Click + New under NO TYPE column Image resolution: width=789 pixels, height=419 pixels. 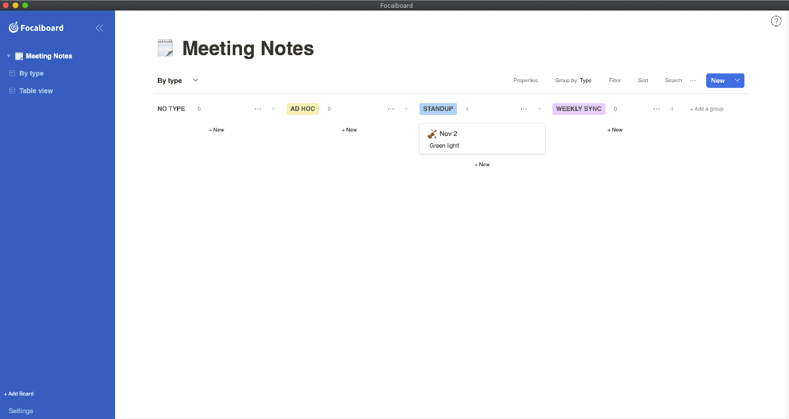pyautogui.click(x=216, y=130)
